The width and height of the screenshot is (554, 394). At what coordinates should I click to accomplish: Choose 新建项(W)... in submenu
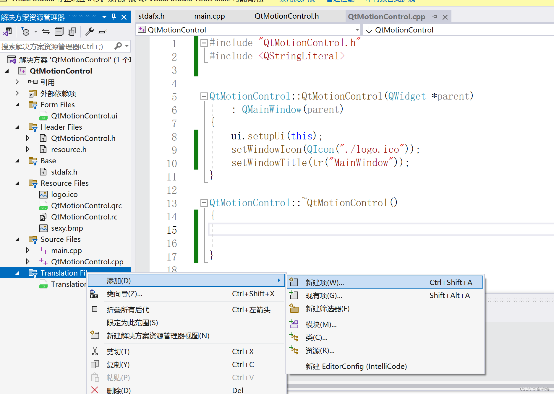coord(385,282)
